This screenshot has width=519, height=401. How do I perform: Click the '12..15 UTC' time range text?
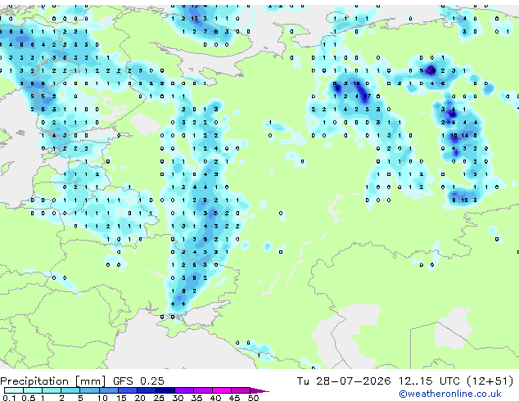pyautogui.click(x=429, y=381)
